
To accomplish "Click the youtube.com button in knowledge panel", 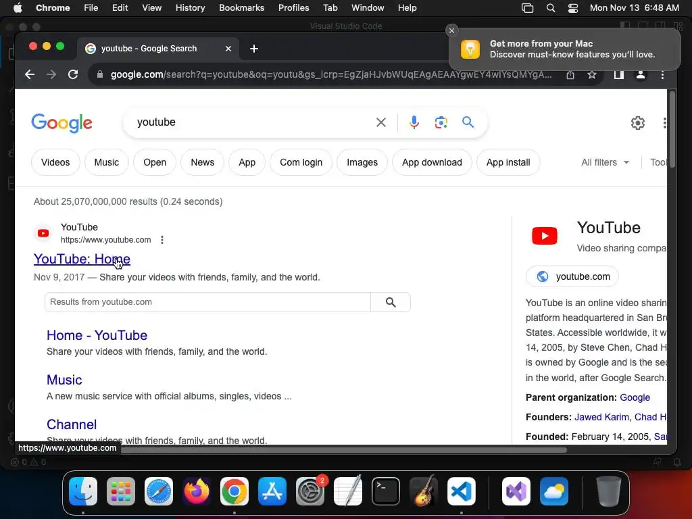I will click(x=572, y=276).
